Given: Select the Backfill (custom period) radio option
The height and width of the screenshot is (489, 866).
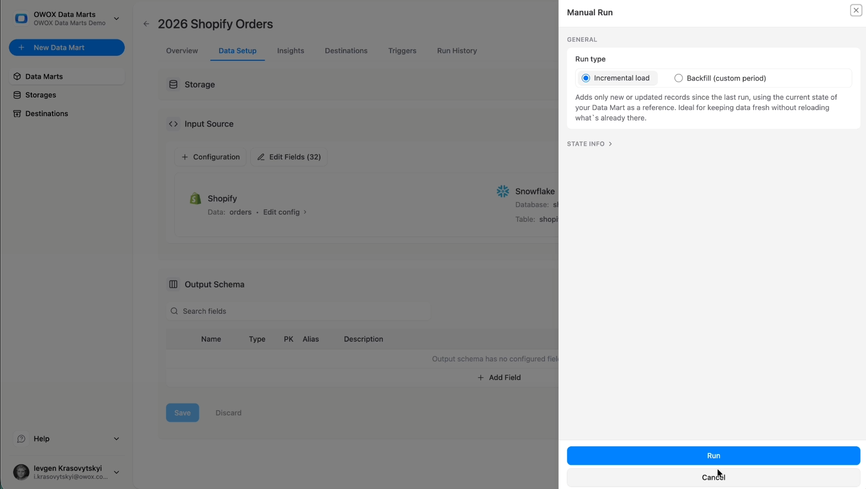Looking at the screenshot, I should point(679,78).
